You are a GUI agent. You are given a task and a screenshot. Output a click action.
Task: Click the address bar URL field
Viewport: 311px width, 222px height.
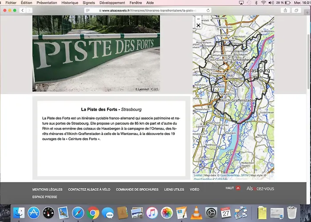[x=148, y=11]
